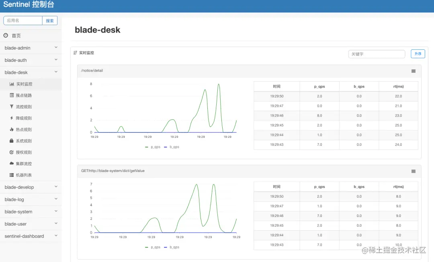Click the 升序 sort button
The height and width of the screenshot is (262, 434).
pyautogui.click(x=418, y=54)
